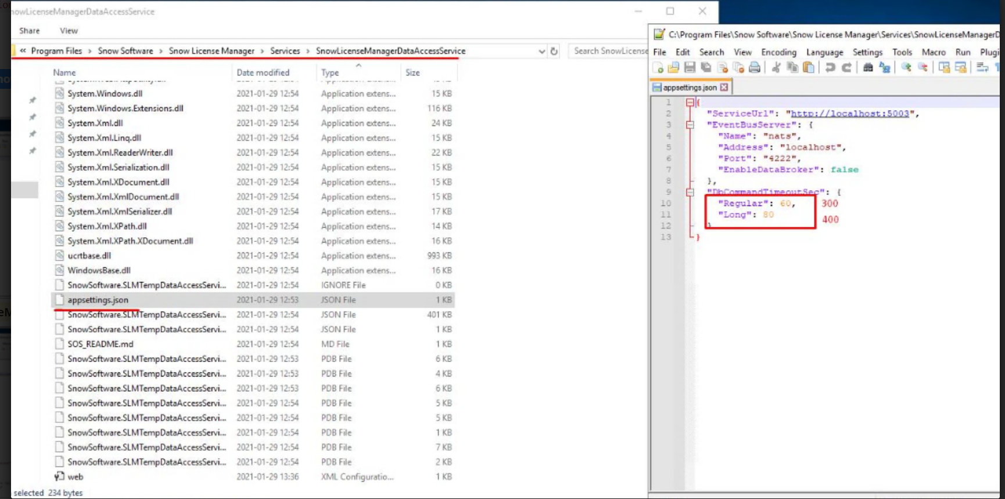Screen dimensions: 1005x499
Task: Expand the arrow after Program Files
Action: point(90,51)
